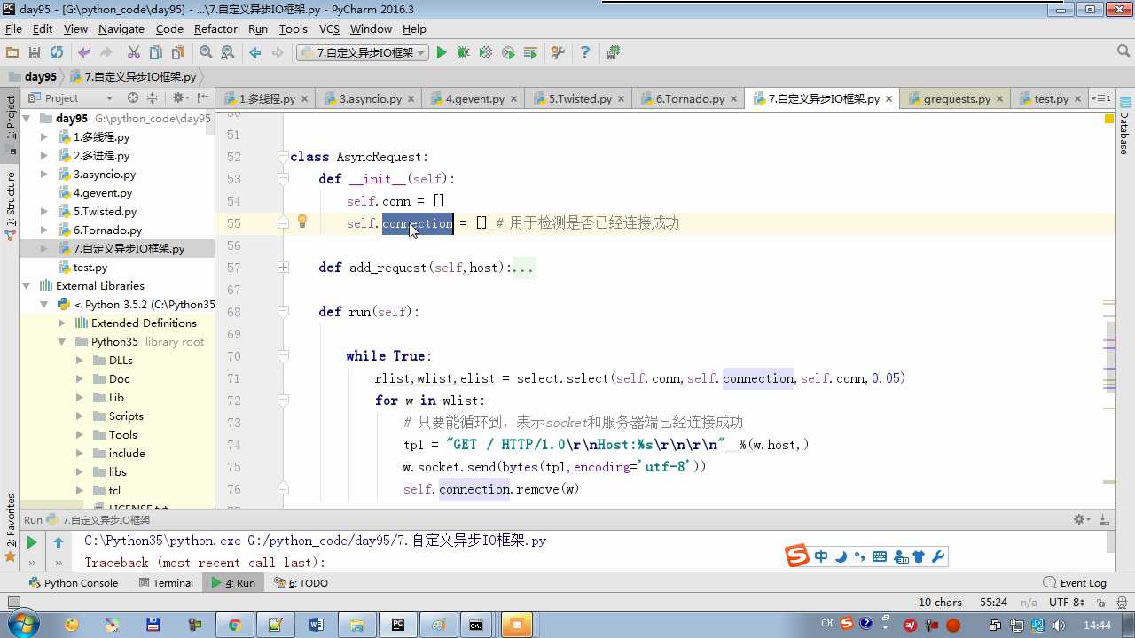The width and height of the screenshot is (1135, 638).
Task: Toggle the Database side panel
Action: (x=1124, y=126)
